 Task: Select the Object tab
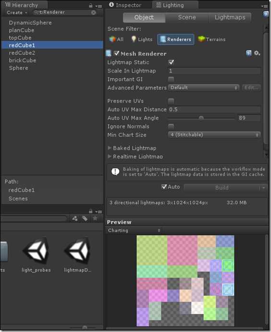(144, 17)
